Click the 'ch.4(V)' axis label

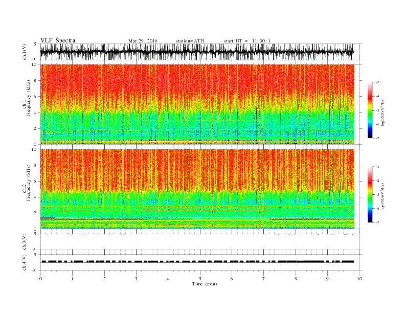pos(25,263)
